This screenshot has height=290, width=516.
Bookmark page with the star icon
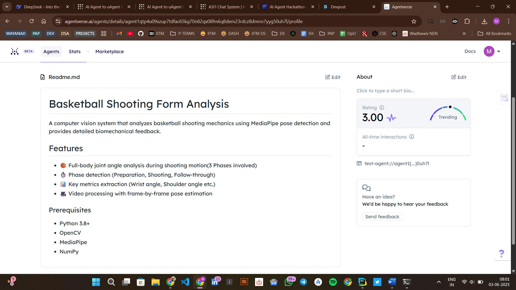click(x=414, y=21)
